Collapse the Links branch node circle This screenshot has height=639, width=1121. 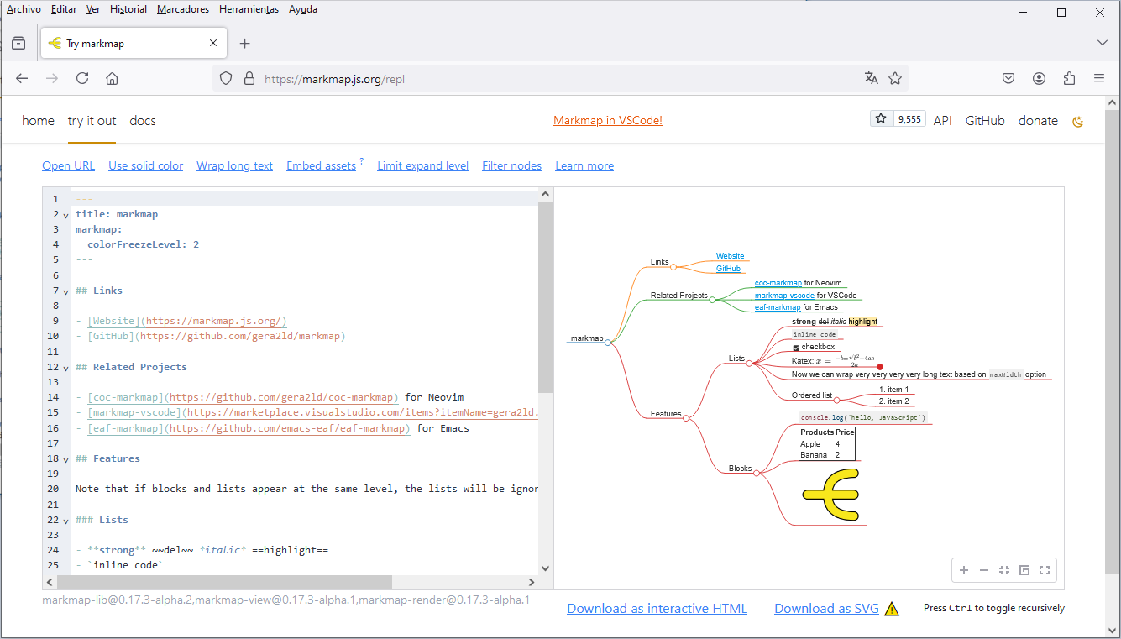click(x=673, y=267)
